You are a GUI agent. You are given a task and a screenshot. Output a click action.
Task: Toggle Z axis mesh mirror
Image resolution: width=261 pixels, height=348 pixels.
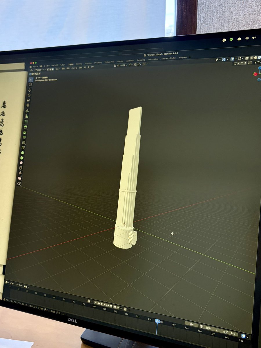pyautogui.click(x=245, y=63)
